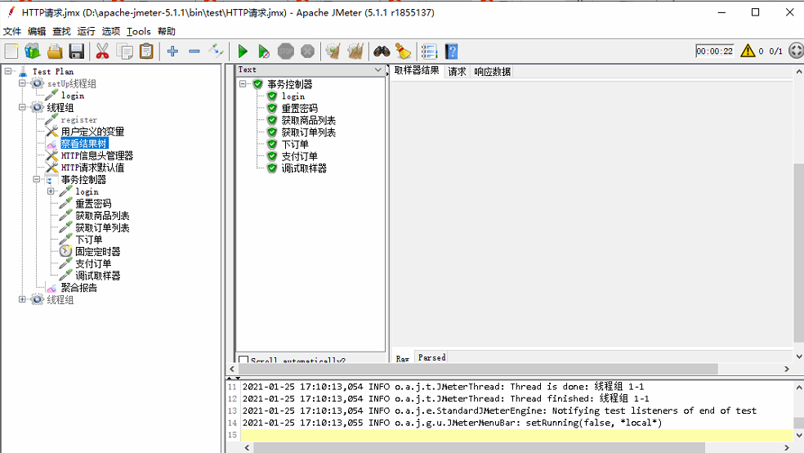Viewport: 804px width, 453px height.
Task: Click the Copy icon in toolbar
Action: click(124, 52)
